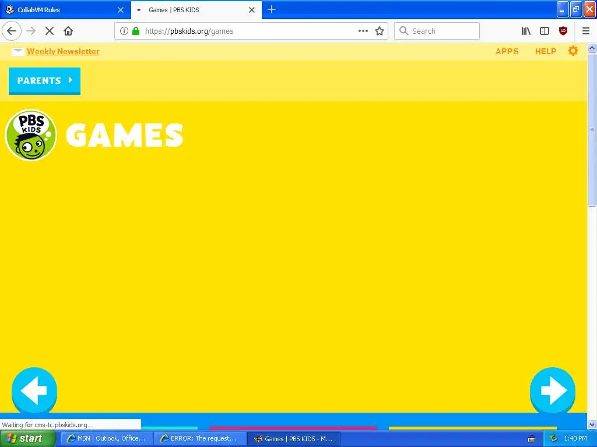The image size is (597, 447).
Task: Open page actions three-dots menu
Action: click(x=363, y=31)
